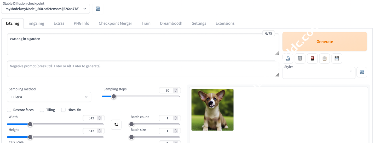Click the generated dog image thumbnail
Screen dimensions: 374x143
point(212,110)
